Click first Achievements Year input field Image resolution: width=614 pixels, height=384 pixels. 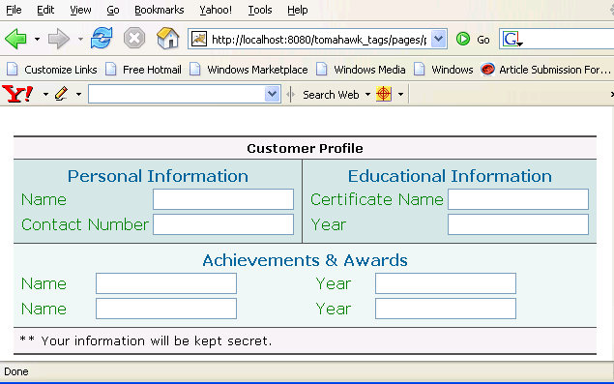[446, 283]
